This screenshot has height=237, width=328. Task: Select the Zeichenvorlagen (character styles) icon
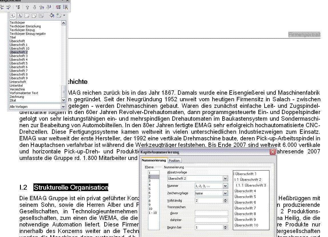(20, 15)
